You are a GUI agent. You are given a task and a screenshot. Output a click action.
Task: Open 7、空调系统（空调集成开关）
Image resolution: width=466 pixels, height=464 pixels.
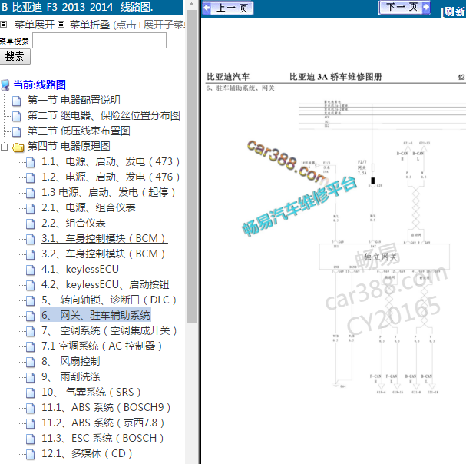[109, 331]
